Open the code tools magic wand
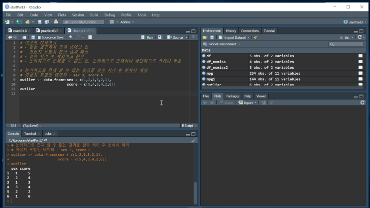This screenshot has height=208, width=370. 78,37
